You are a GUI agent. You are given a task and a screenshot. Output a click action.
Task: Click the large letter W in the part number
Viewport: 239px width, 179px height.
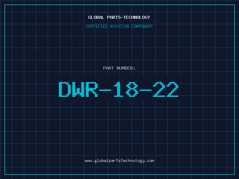tap(78, 89)
